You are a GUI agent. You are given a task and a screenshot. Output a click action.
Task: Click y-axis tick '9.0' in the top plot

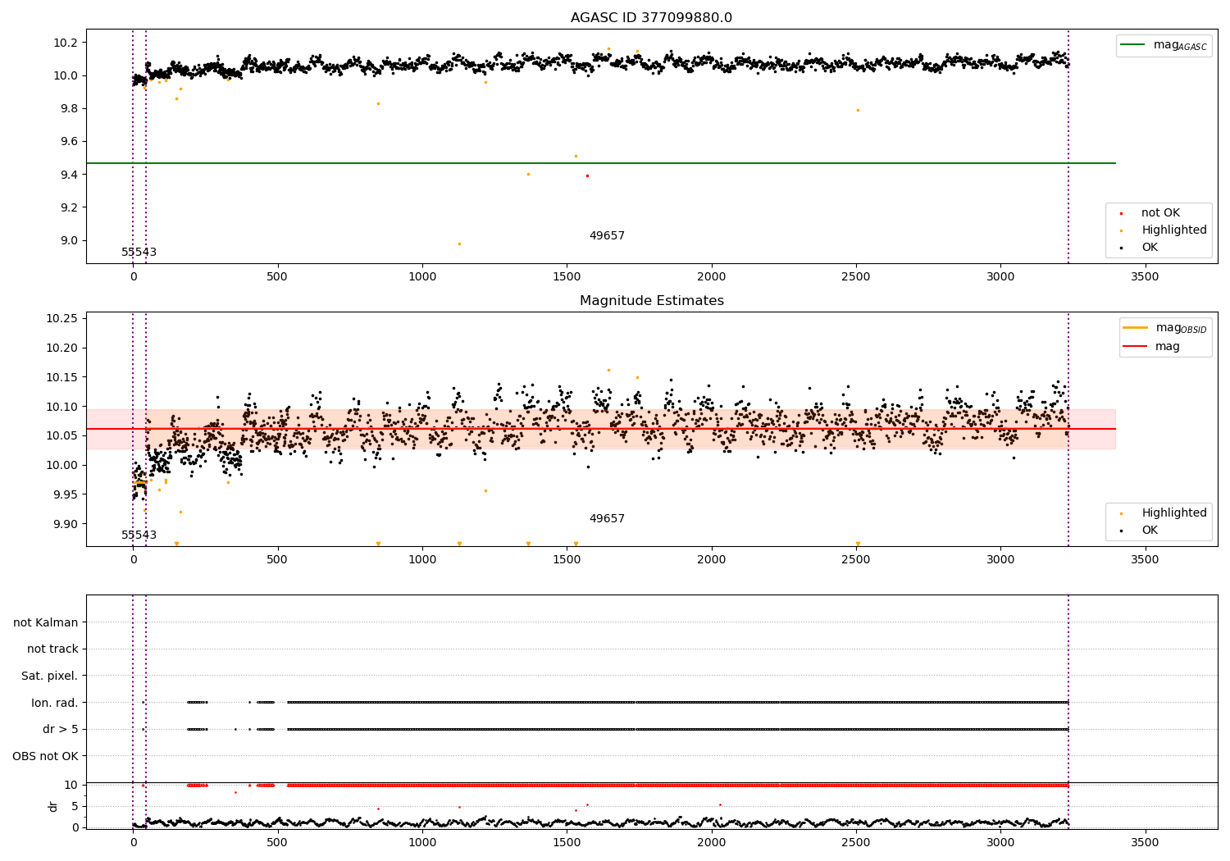(69, 240)
